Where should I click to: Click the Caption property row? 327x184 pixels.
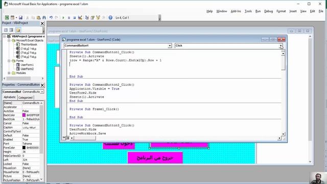(21, 127)
